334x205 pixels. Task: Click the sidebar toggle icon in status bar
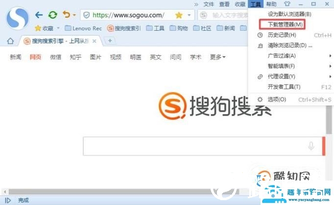(8, 200)
